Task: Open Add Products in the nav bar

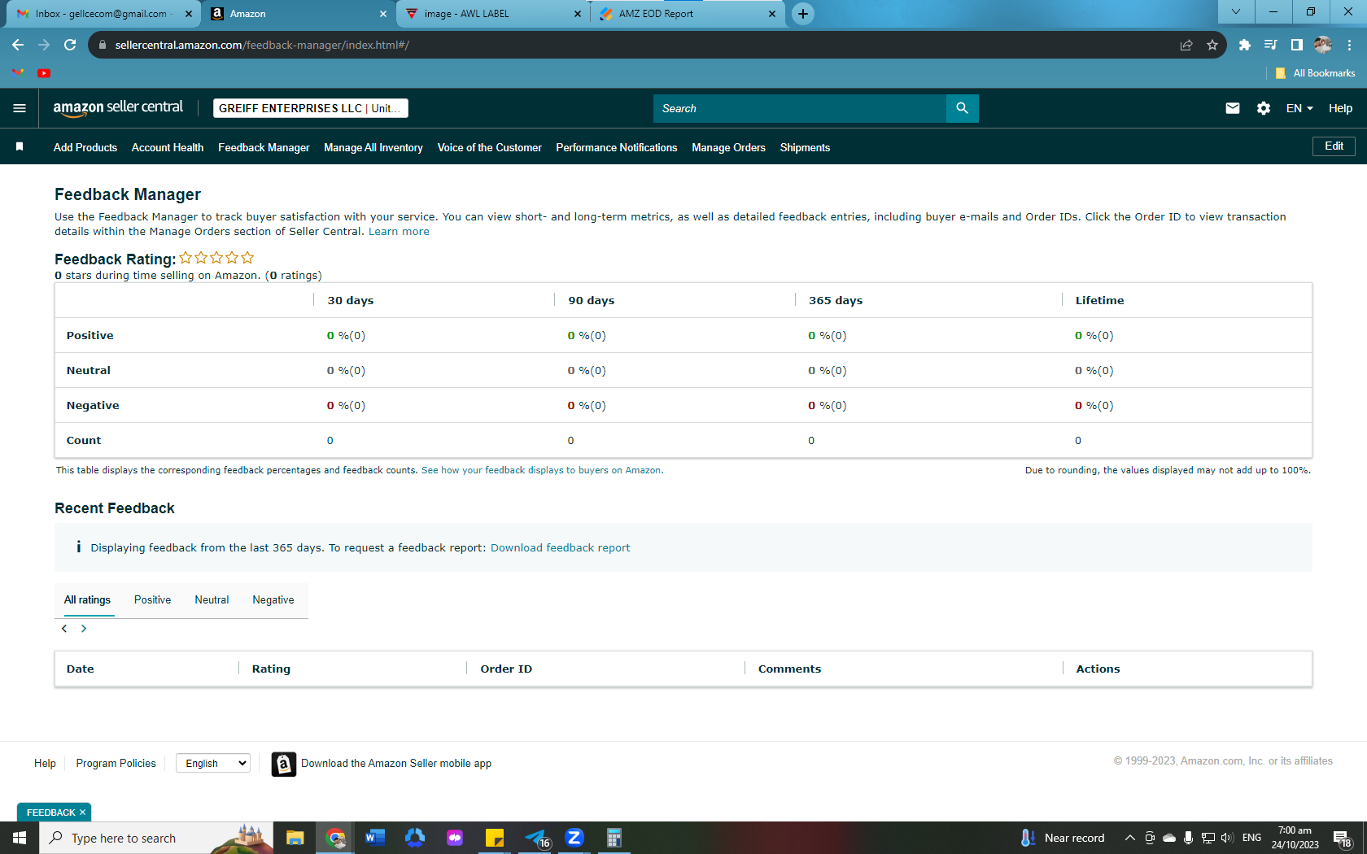Action: (x=85, y=147)
